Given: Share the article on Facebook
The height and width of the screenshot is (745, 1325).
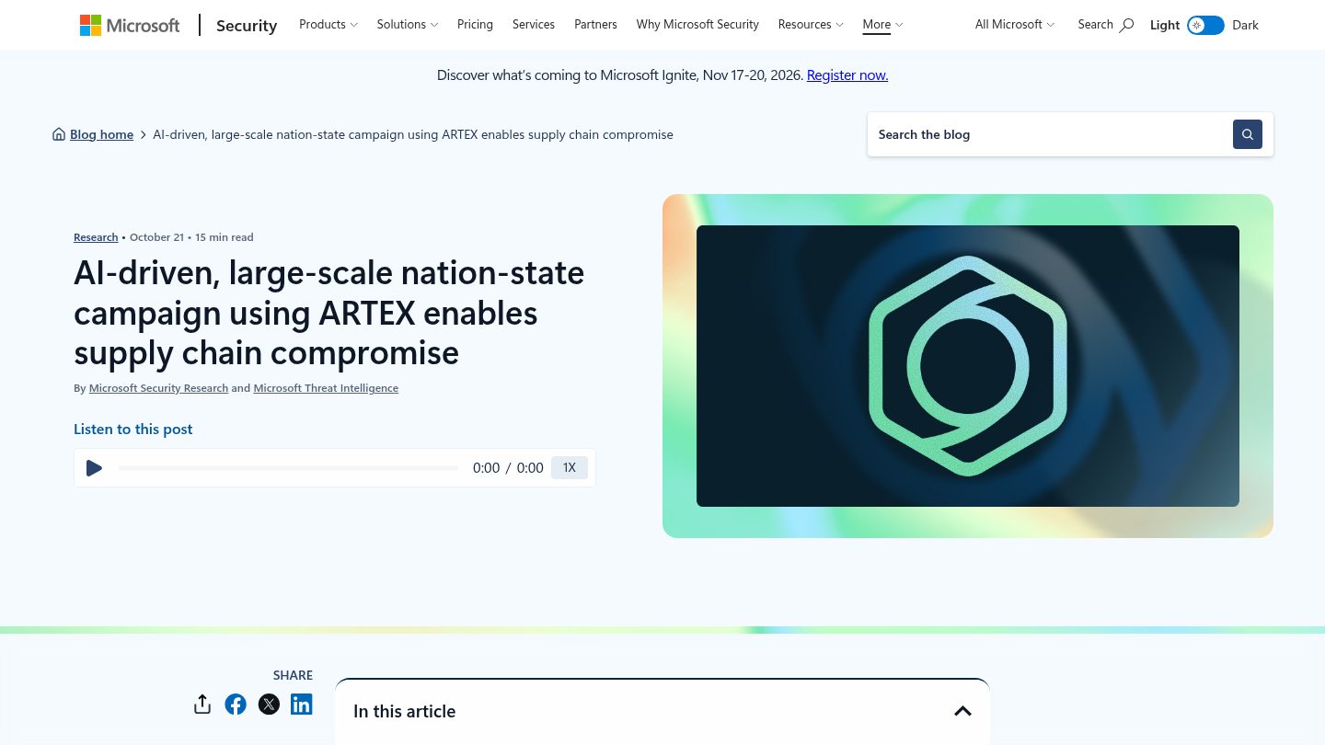Looking at the screenshot, I should tap(236, 705).
